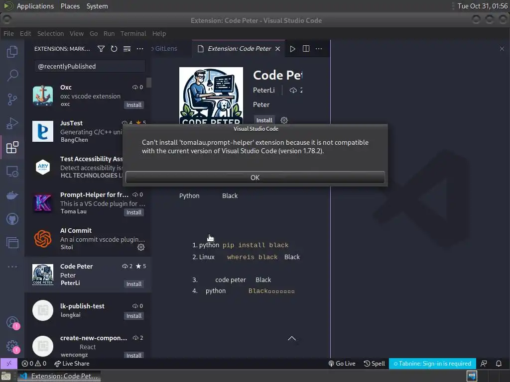Click the VS Code taskbar window button

(59, 376)
